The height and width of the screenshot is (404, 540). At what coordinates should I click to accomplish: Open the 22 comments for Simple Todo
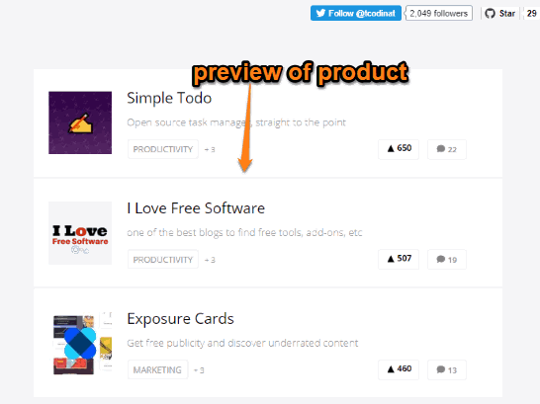tap(447, 149)
